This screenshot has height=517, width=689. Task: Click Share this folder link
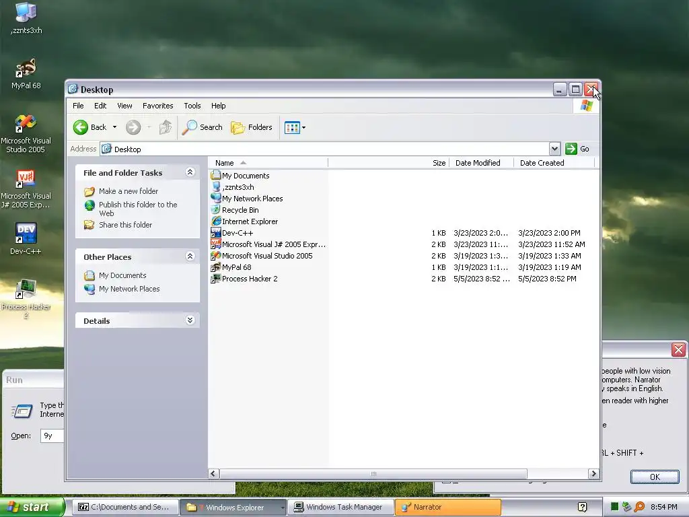pos(125,225)
